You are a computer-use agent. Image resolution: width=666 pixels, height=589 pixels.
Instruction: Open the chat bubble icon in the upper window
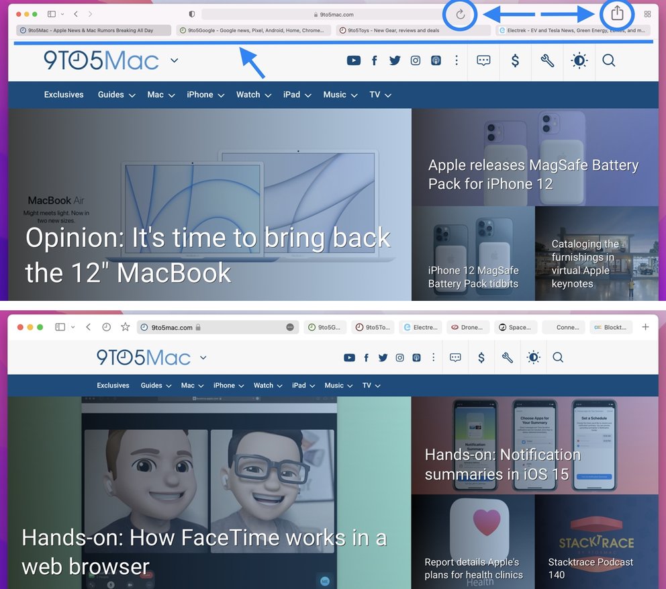483,60
